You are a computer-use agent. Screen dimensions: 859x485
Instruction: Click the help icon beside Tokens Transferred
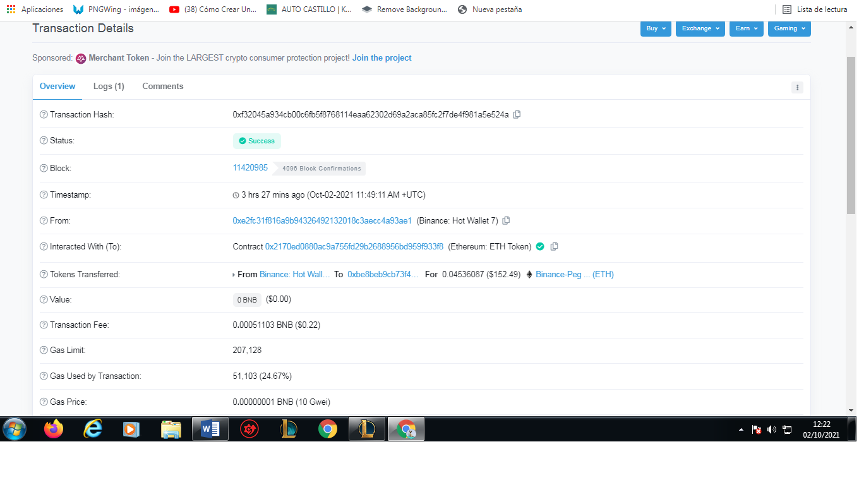pyautogui.click(x=44, y=274)
